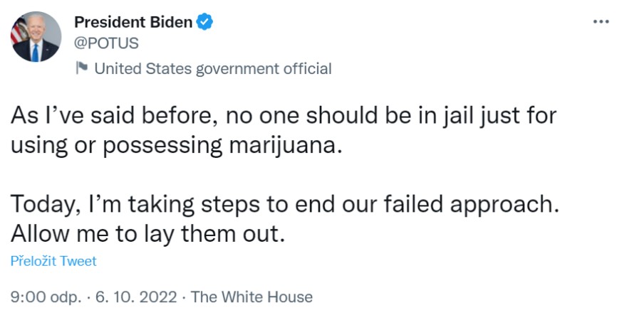
Task: Click the 9:00 odp. timestamp
Action: 46,296
